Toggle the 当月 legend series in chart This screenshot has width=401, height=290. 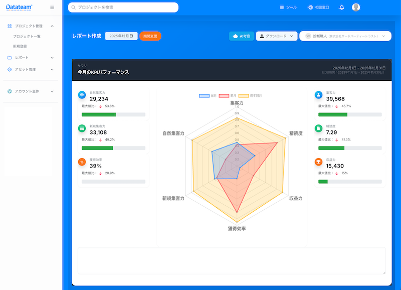[x=209, y=95]
